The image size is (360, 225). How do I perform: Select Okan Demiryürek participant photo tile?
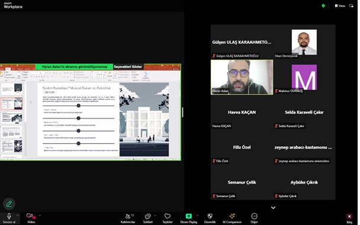pyautogui.click(x=304, y=42)
